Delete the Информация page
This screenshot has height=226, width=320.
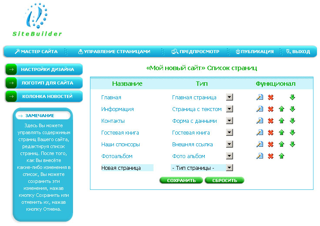[270, 109]
